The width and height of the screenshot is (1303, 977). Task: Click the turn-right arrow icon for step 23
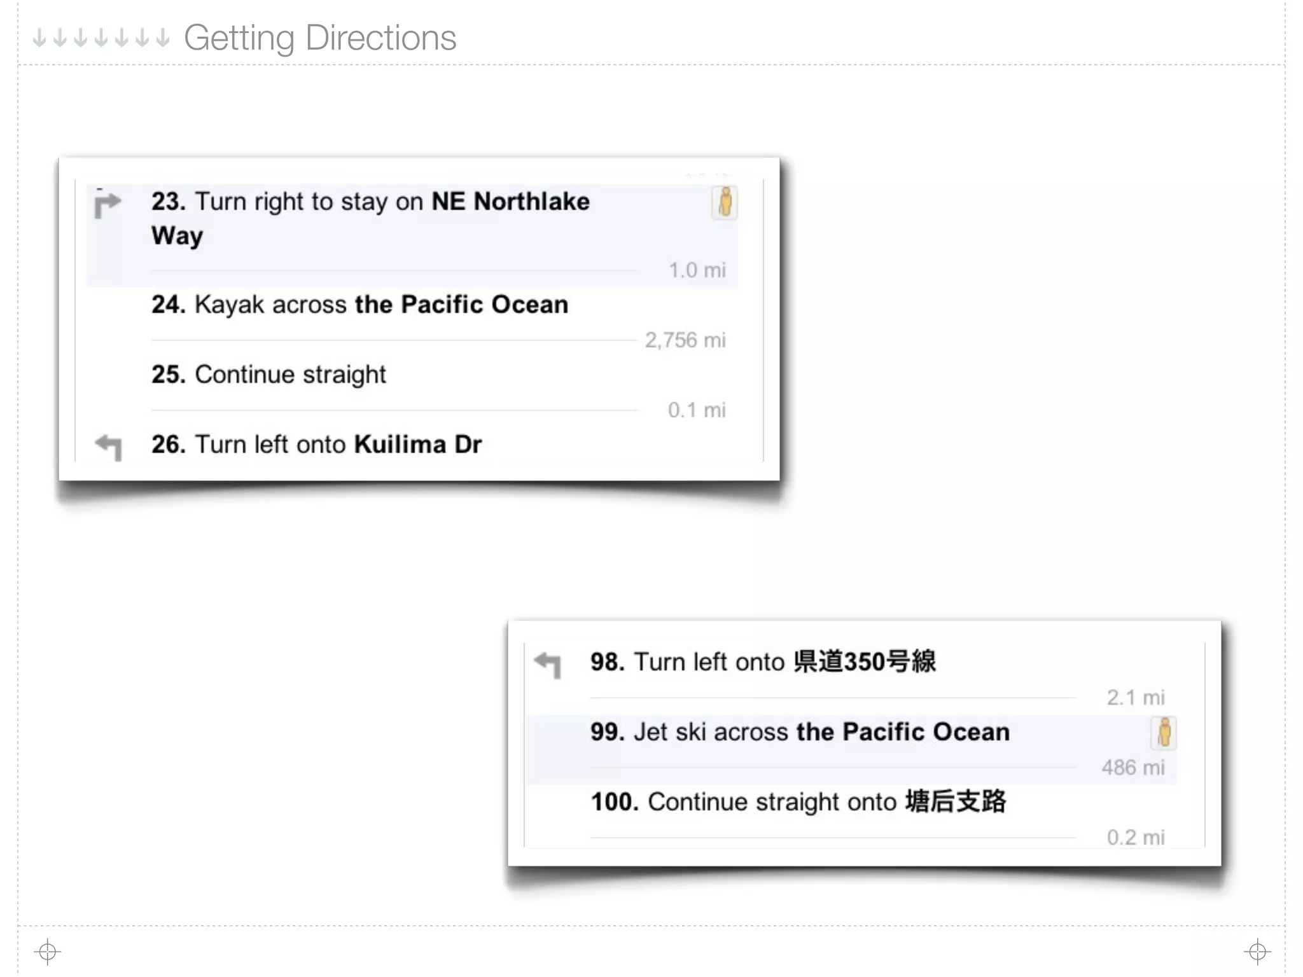click(x=108, y=204)
